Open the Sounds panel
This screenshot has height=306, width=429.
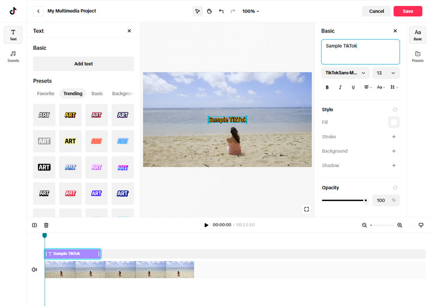click(x=13, y=56)
